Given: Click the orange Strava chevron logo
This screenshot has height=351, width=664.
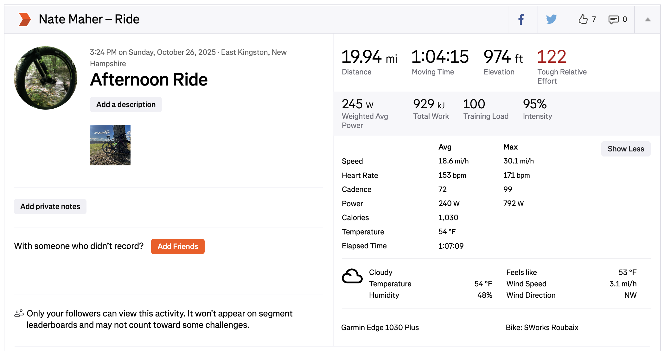Looking at the screenshot, I should coord(25,19).
